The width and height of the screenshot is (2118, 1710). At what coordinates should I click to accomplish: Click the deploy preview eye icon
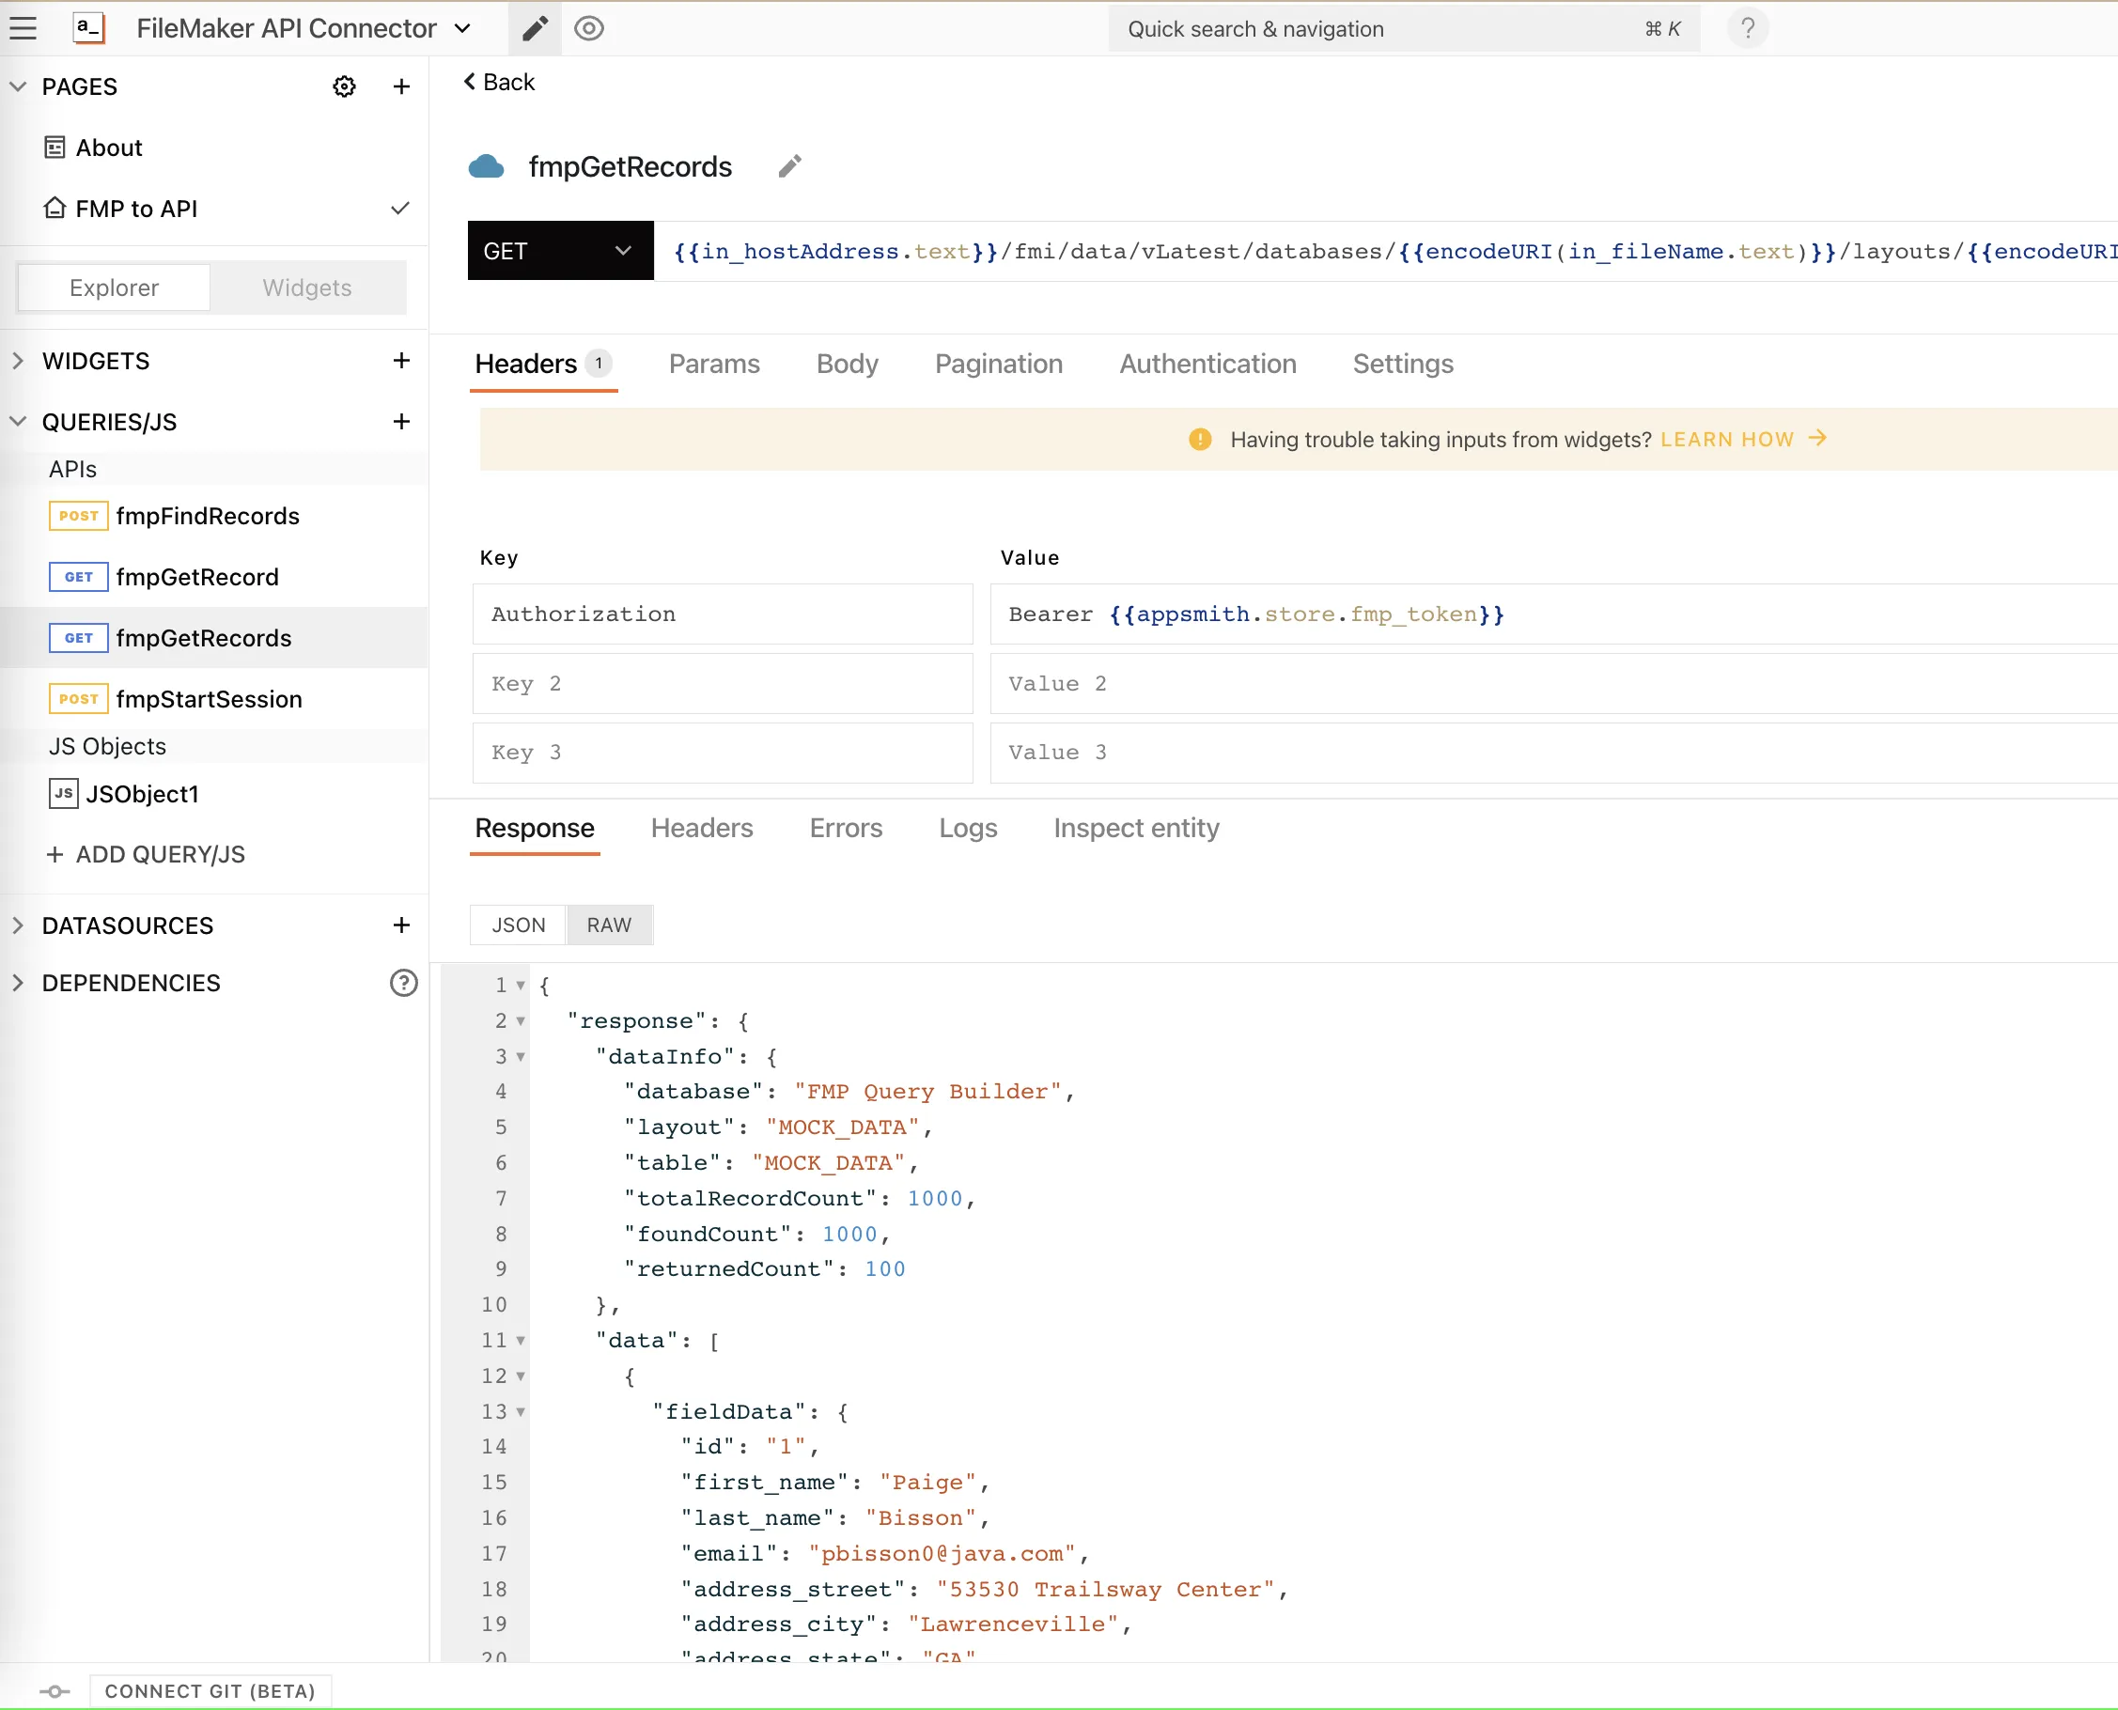click(x=589, y=27)
